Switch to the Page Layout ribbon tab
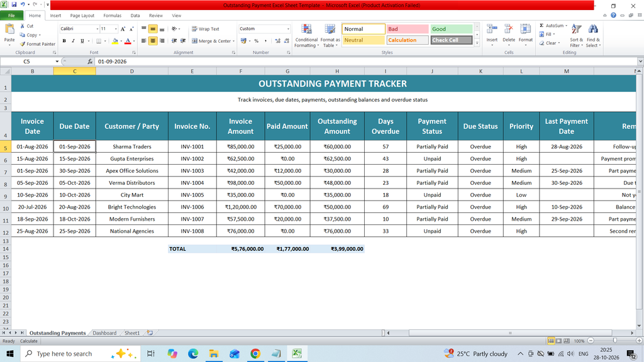The image size is (644, 362). click(x=82, y=16)
